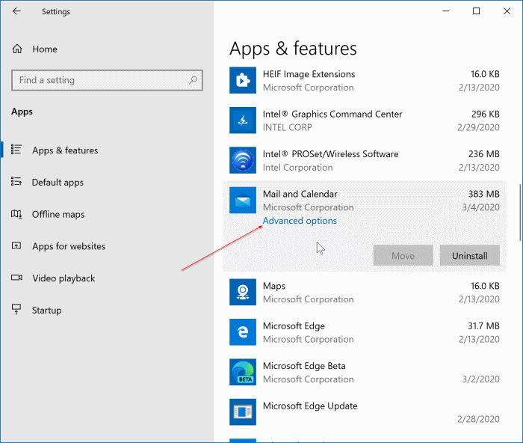Select the Microsoft Edge entry name
This screenshot has height=443, width=523.
294,326
